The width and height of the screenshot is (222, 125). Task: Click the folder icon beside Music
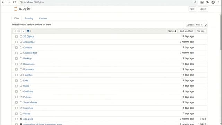[x=21, y=86]
